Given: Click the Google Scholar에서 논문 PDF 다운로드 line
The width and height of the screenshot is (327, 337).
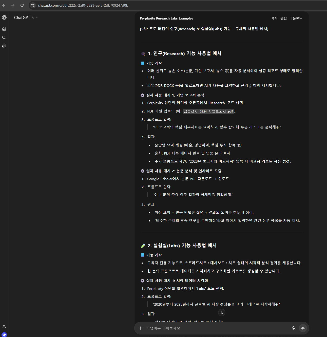Looking at the screenshot, I should tap(189, 179).
